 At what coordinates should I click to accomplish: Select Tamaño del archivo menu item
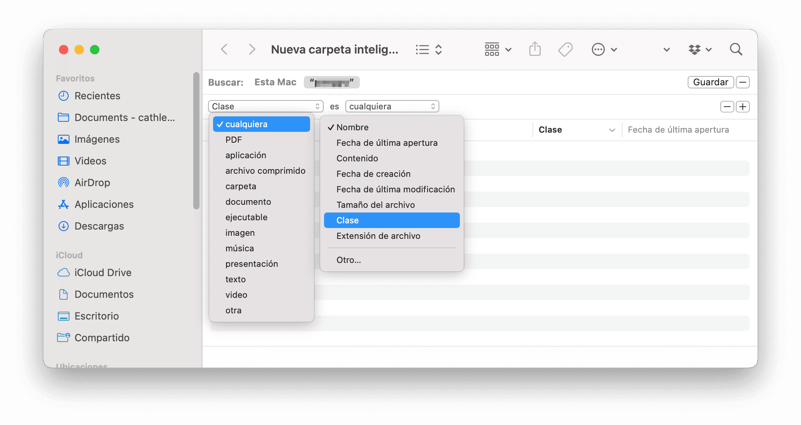[x=392, y=205]
